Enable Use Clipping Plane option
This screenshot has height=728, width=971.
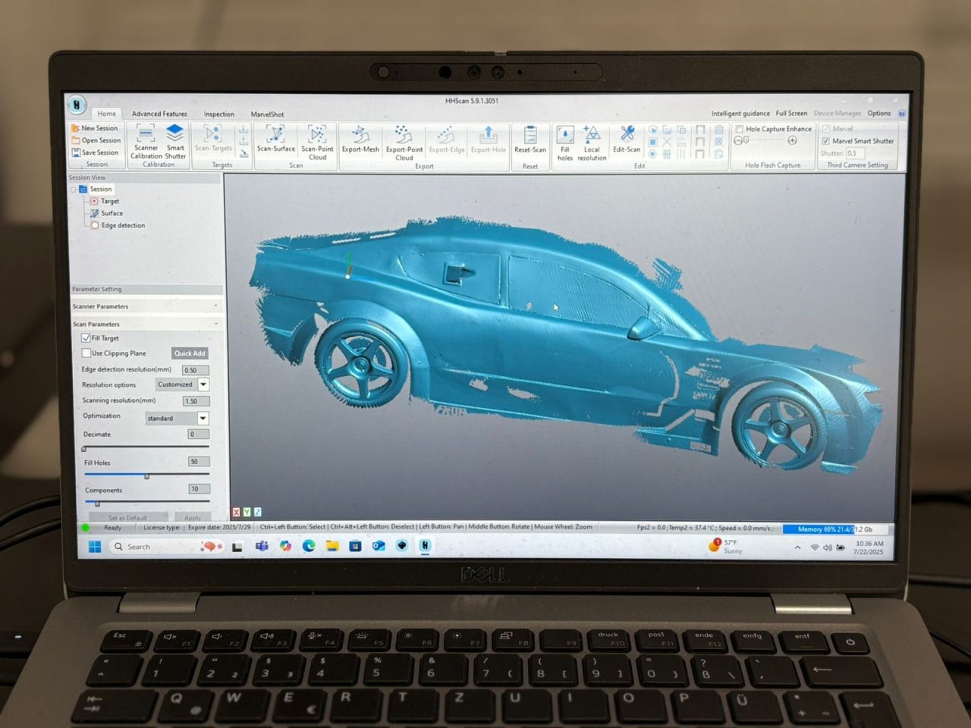(x=86, y=353)
